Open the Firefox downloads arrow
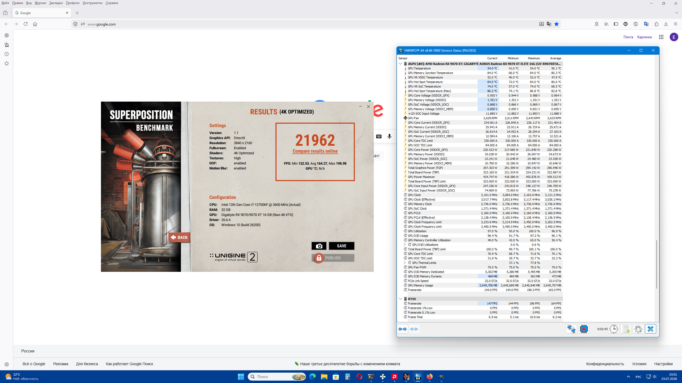The width and height of the screenshot is (682, 383). (x=666, y=24)
